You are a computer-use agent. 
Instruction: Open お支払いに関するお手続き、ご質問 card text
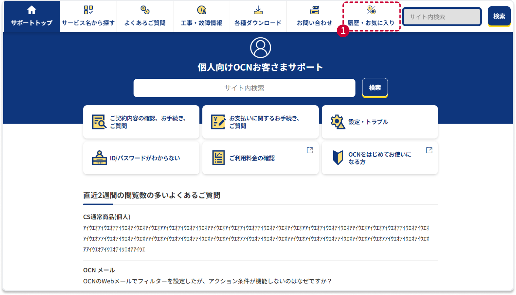265,122
